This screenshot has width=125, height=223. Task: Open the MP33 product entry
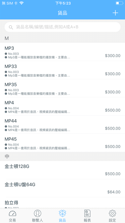(62, 70)
